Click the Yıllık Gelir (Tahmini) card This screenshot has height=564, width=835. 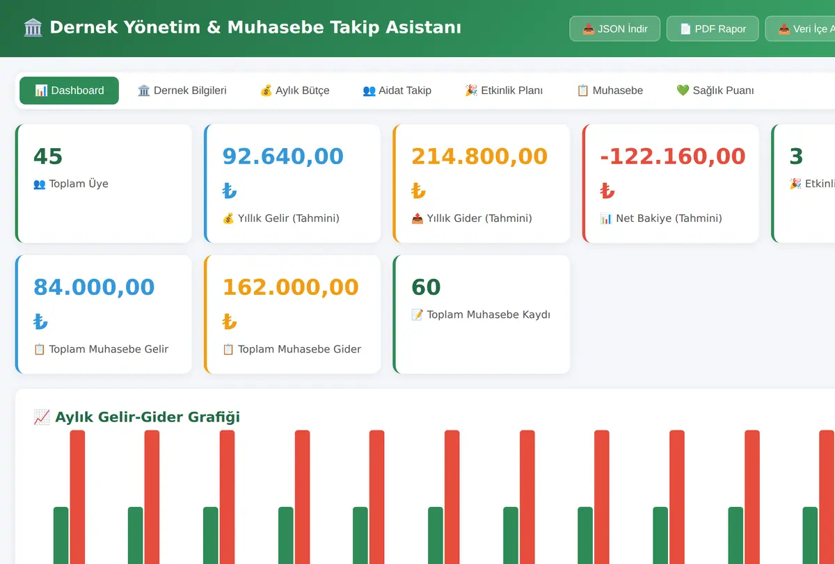tap(292, 184)
